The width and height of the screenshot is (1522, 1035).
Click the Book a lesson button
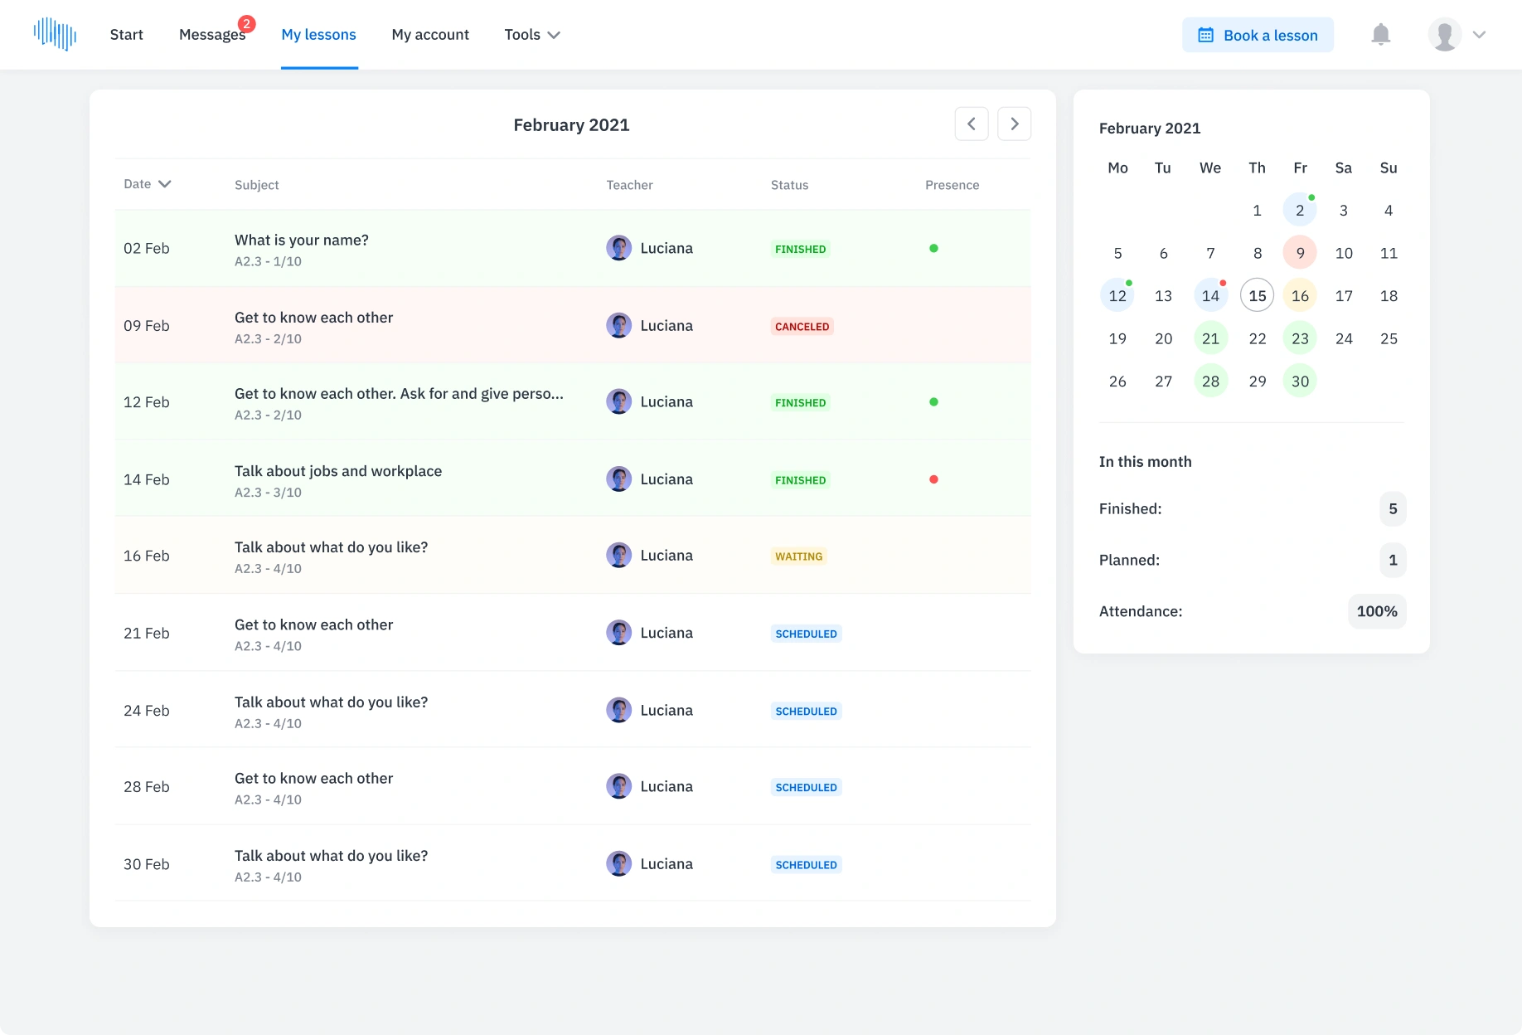(x=1258, y=35)
